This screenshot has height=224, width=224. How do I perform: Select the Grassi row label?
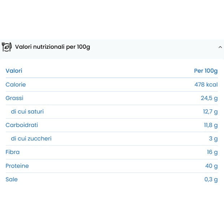(14, 98)
